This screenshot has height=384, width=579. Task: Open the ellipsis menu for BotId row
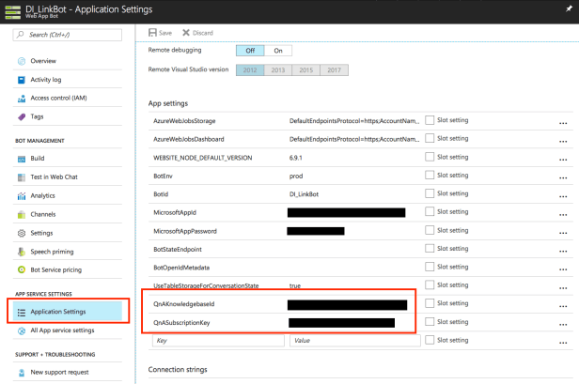563,195
